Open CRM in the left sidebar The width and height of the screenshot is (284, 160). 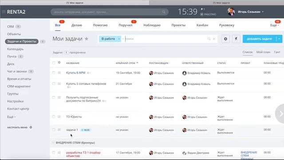[11, 27]
